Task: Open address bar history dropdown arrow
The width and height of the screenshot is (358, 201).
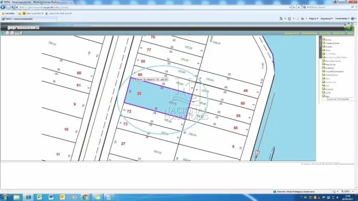Action: click(290, 7)
